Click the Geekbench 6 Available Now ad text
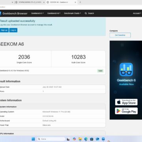The width and height of the screenshot is (142, 142). pos(126,84)
